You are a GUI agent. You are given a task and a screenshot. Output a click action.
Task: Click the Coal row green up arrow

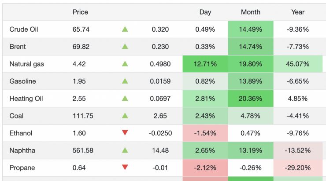tap(125, 116)
